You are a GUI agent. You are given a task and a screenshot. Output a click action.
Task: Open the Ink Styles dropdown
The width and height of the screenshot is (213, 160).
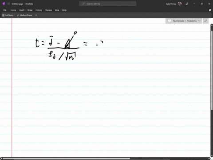8,15
